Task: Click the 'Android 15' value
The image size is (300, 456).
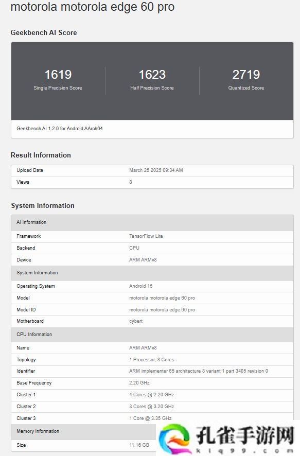Action: coord(141,286)
